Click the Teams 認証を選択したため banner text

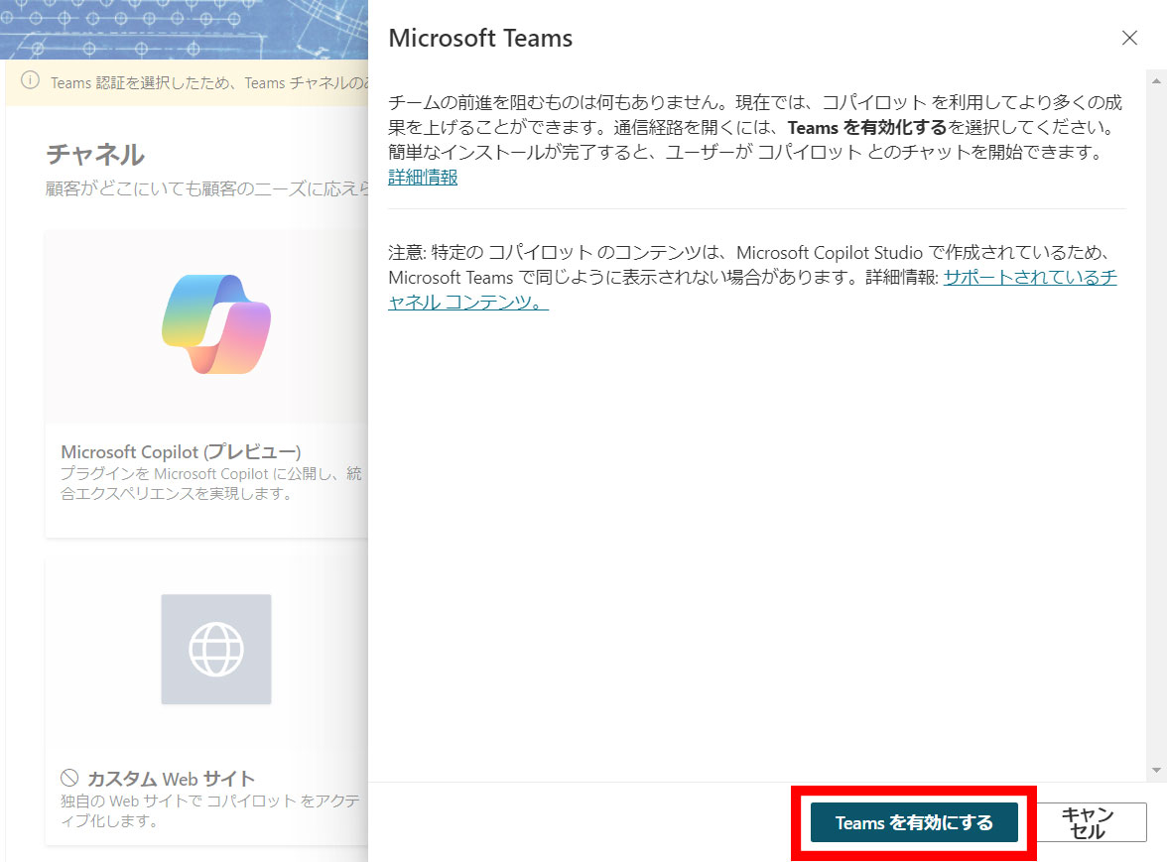coord(209,82)
